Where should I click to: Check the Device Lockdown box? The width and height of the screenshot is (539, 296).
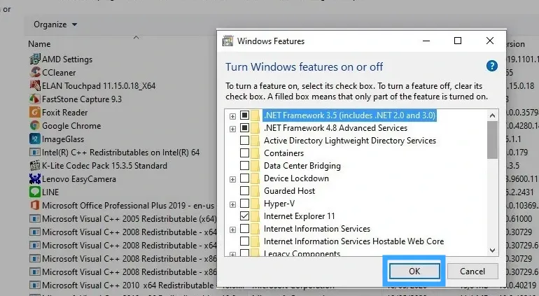[244, 178]
